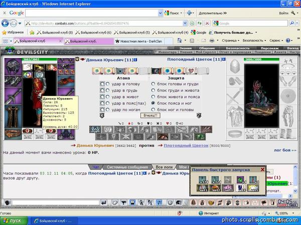Click the 'Вперед!!!' attack button
This screenshot has height=225, width=301.
point(150,115)
